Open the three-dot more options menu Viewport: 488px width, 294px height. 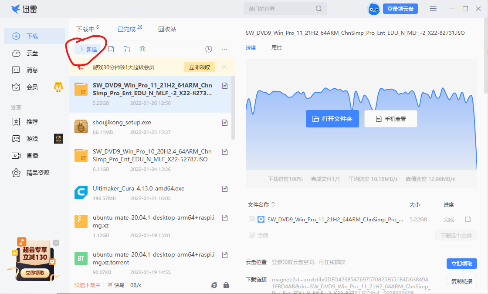pyautogui.click(x=224, y=49)
